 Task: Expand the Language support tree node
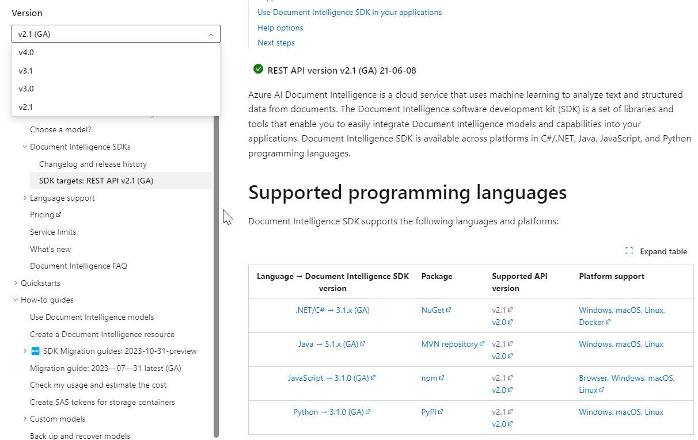25,198
